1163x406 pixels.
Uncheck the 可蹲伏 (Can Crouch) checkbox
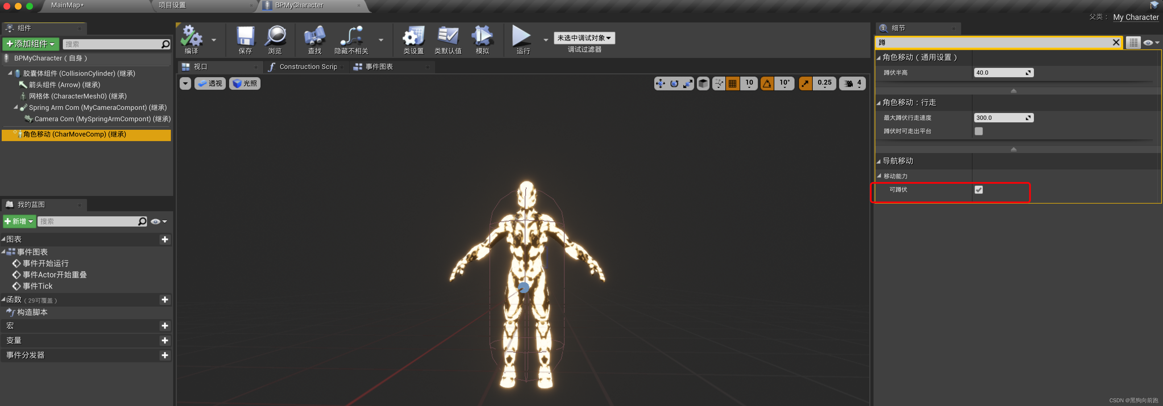click(979, 190)
